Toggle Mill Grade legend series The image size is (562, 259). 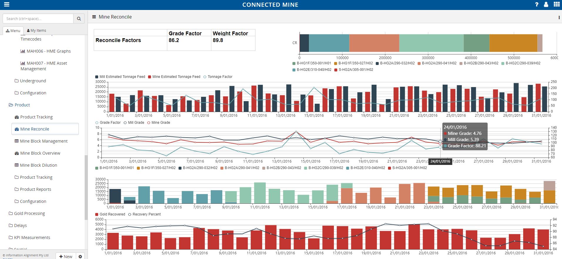[134, 123]
